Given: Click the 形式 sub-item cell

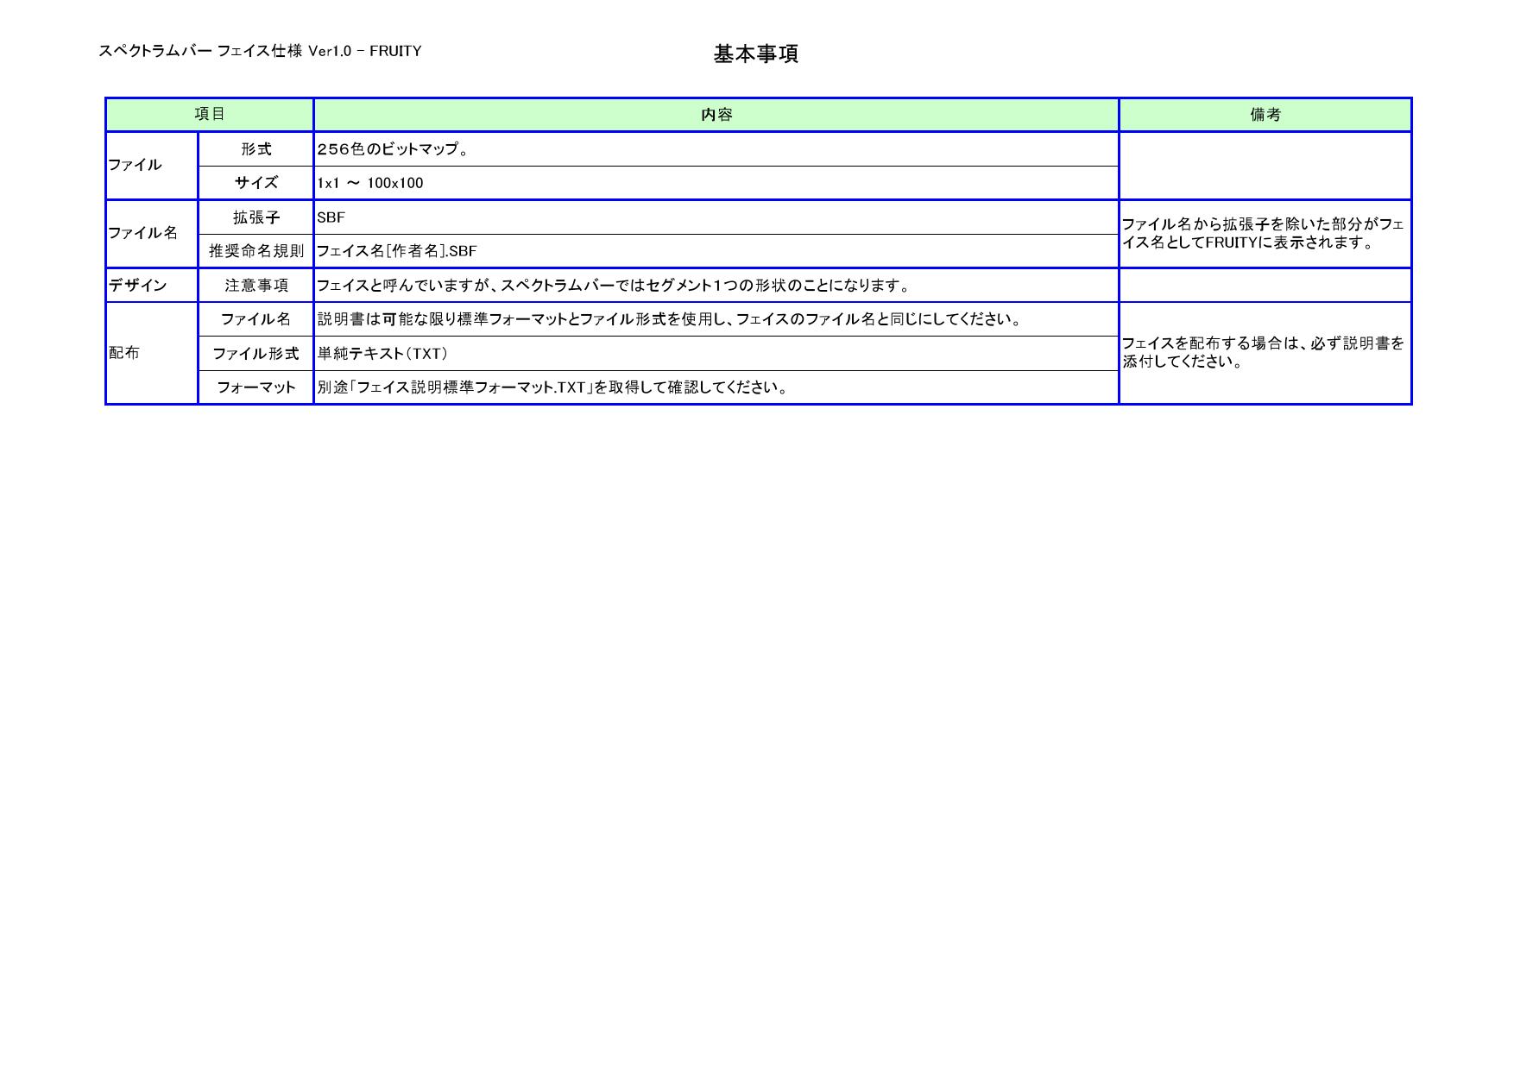Looking at the screenshot, I should coord(255,149).
